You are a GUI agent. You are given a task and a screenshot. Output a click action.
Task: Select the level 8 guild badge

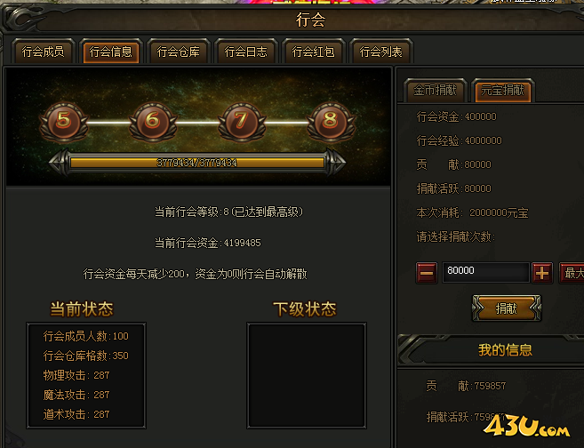pyautogui.click(x=331, y=122)
